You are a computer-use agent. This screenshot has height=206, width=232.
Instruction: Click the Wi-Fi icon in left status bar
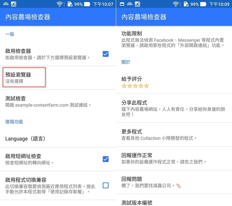tap(59, 4)
